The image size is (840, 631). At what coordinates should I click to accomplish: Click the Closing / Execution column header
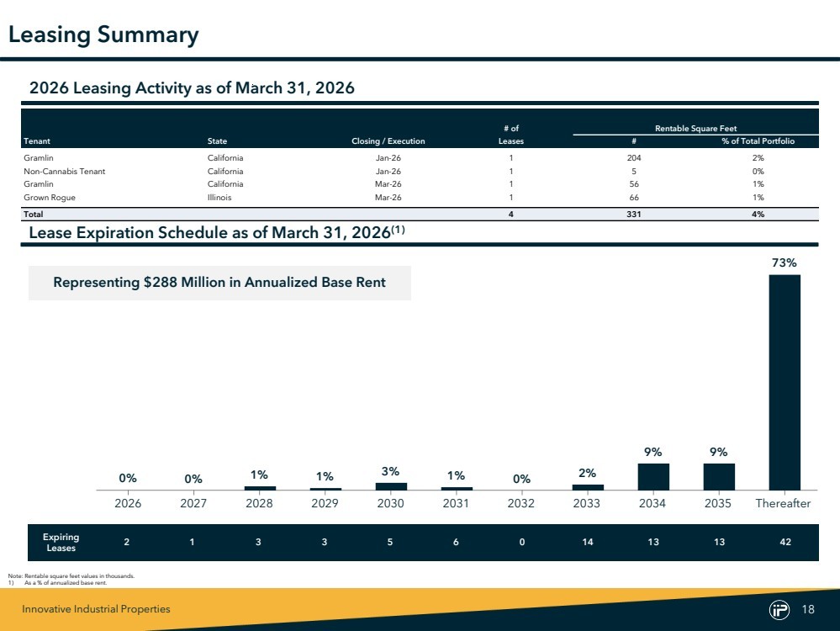[x=388, y=141]
